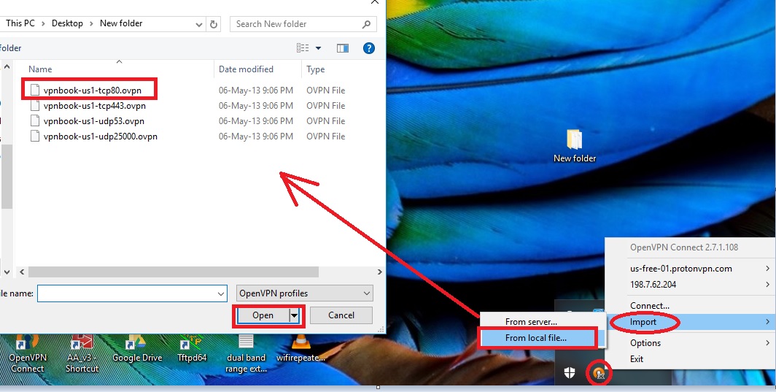Click the horizontal scrollbar in file list
Viewport: 776px width, 392px height.
click(x=174, y=272)
